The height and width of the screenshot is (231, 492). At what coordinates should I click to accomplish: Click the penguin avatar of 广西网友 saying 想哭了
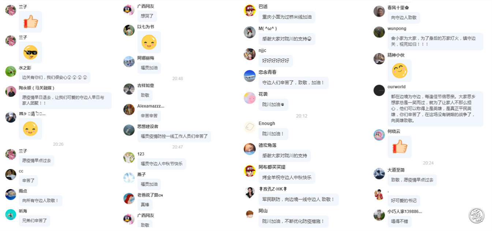click(129, 10)
